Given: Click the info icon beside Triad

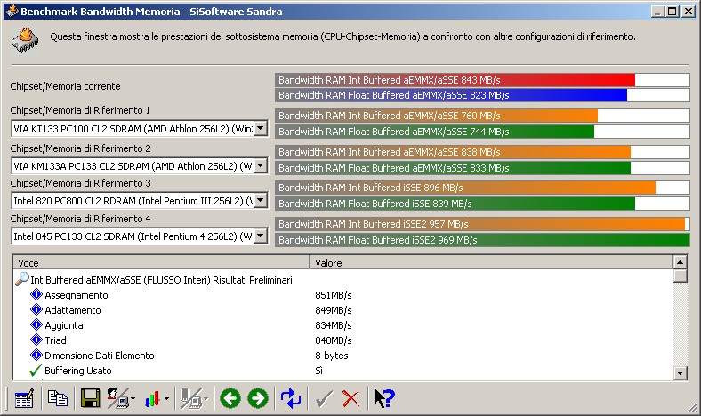Looking at the screenshot, I should (36, 340).
